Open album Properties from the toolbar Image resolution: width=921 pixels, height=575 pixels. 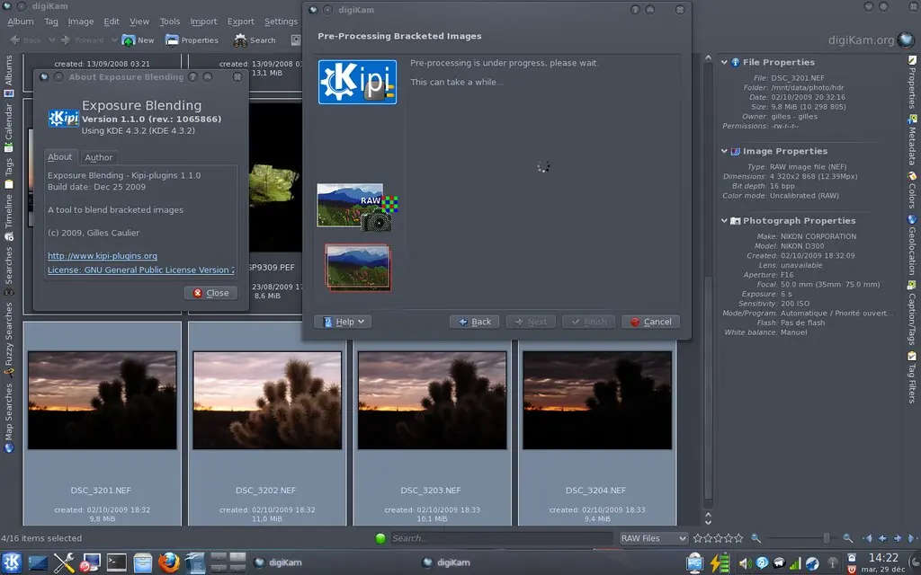click(192, 40)
